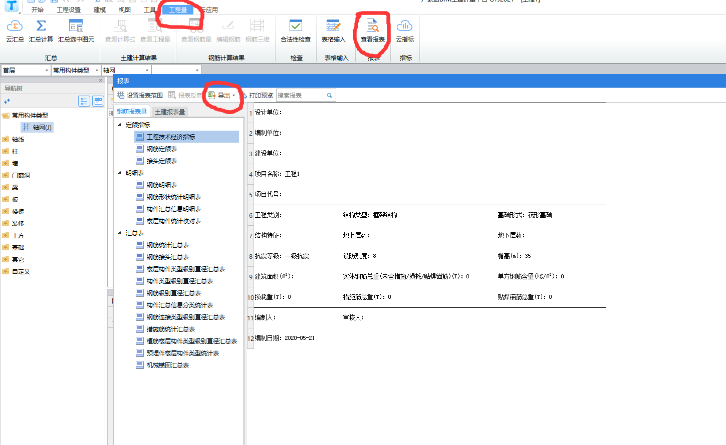Switch to 土建报表量 tab
Viewport: 726px width, 445px height.
coord(170,112)
